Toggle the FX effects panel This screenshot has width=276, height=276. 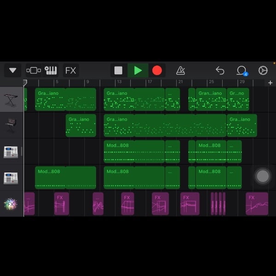pos(70,70)
